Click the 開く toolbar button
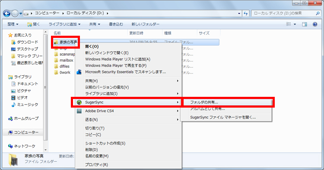The width and height of the screenshot is (324, 170). point(34,24)
